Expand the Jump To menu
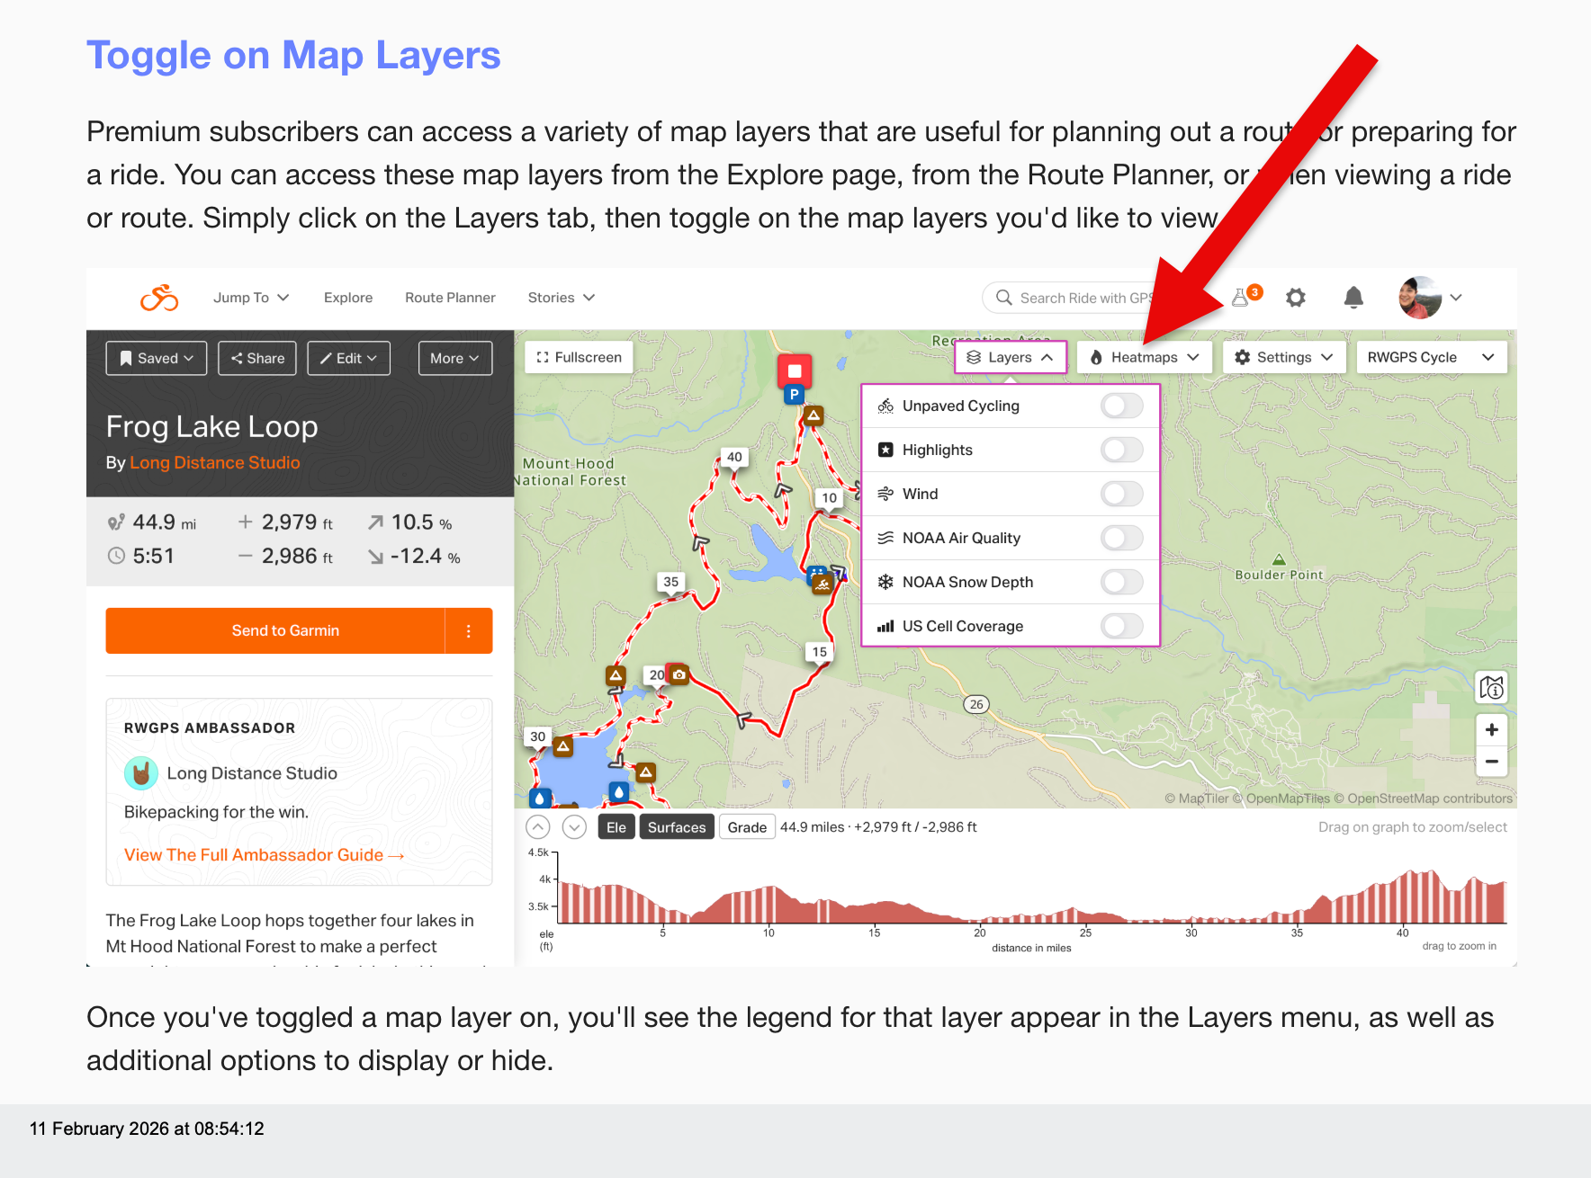Viewport: 1591px width, 1178px height. pyautogui.click(x=250, y=298)
